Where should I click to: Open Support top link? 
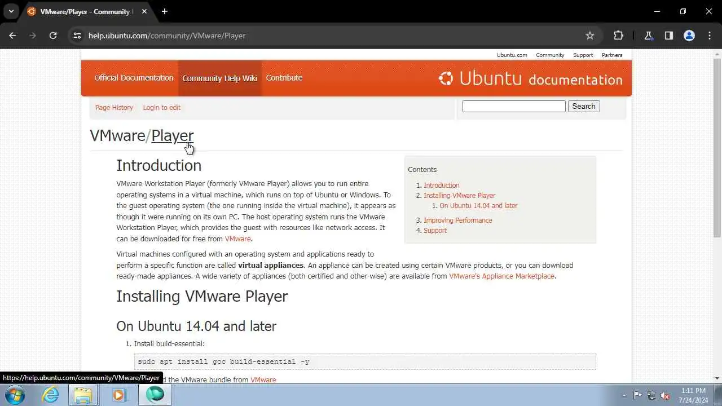[x=583, y=55]
